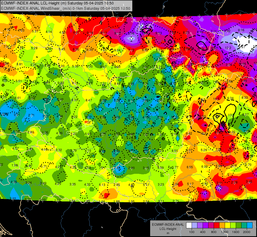Click the 8.47 wind shear value
Viewport: 257px width, 237px height.
[89, 100]
